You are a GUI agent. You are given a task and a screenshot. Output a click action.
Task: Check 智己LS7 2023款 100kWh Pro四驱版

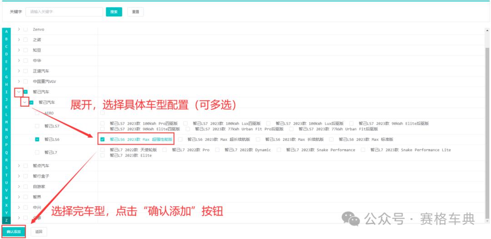click(x=102, y=123)
